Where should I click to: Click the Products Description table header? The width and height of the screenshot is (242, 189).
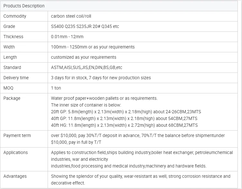click(24, 6)
